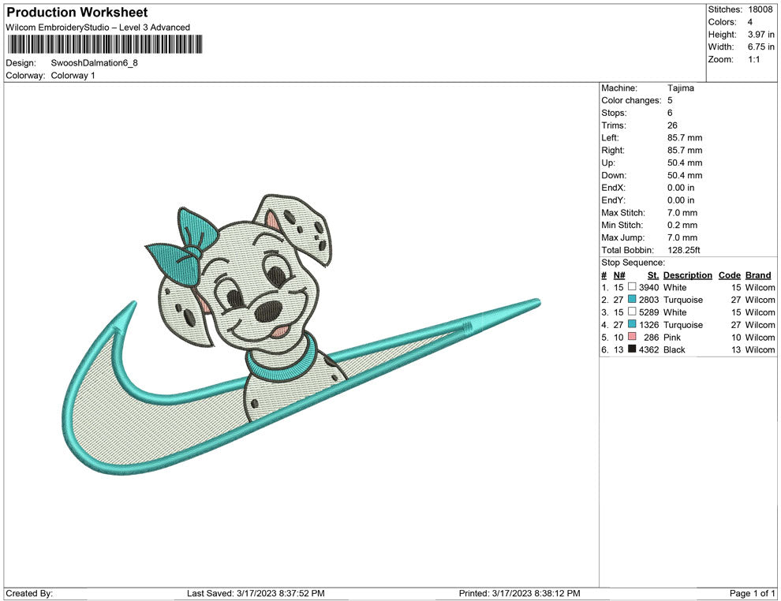Click the pink swatch in stop 5

point(632,337)
